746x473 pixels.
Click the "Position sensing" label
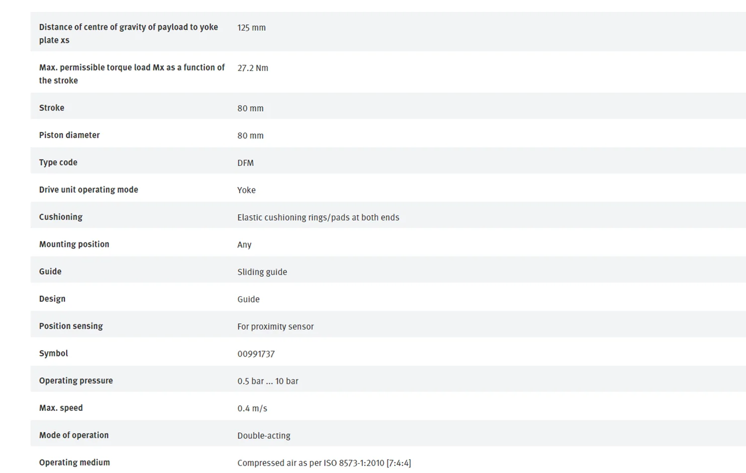pos(71,326)
